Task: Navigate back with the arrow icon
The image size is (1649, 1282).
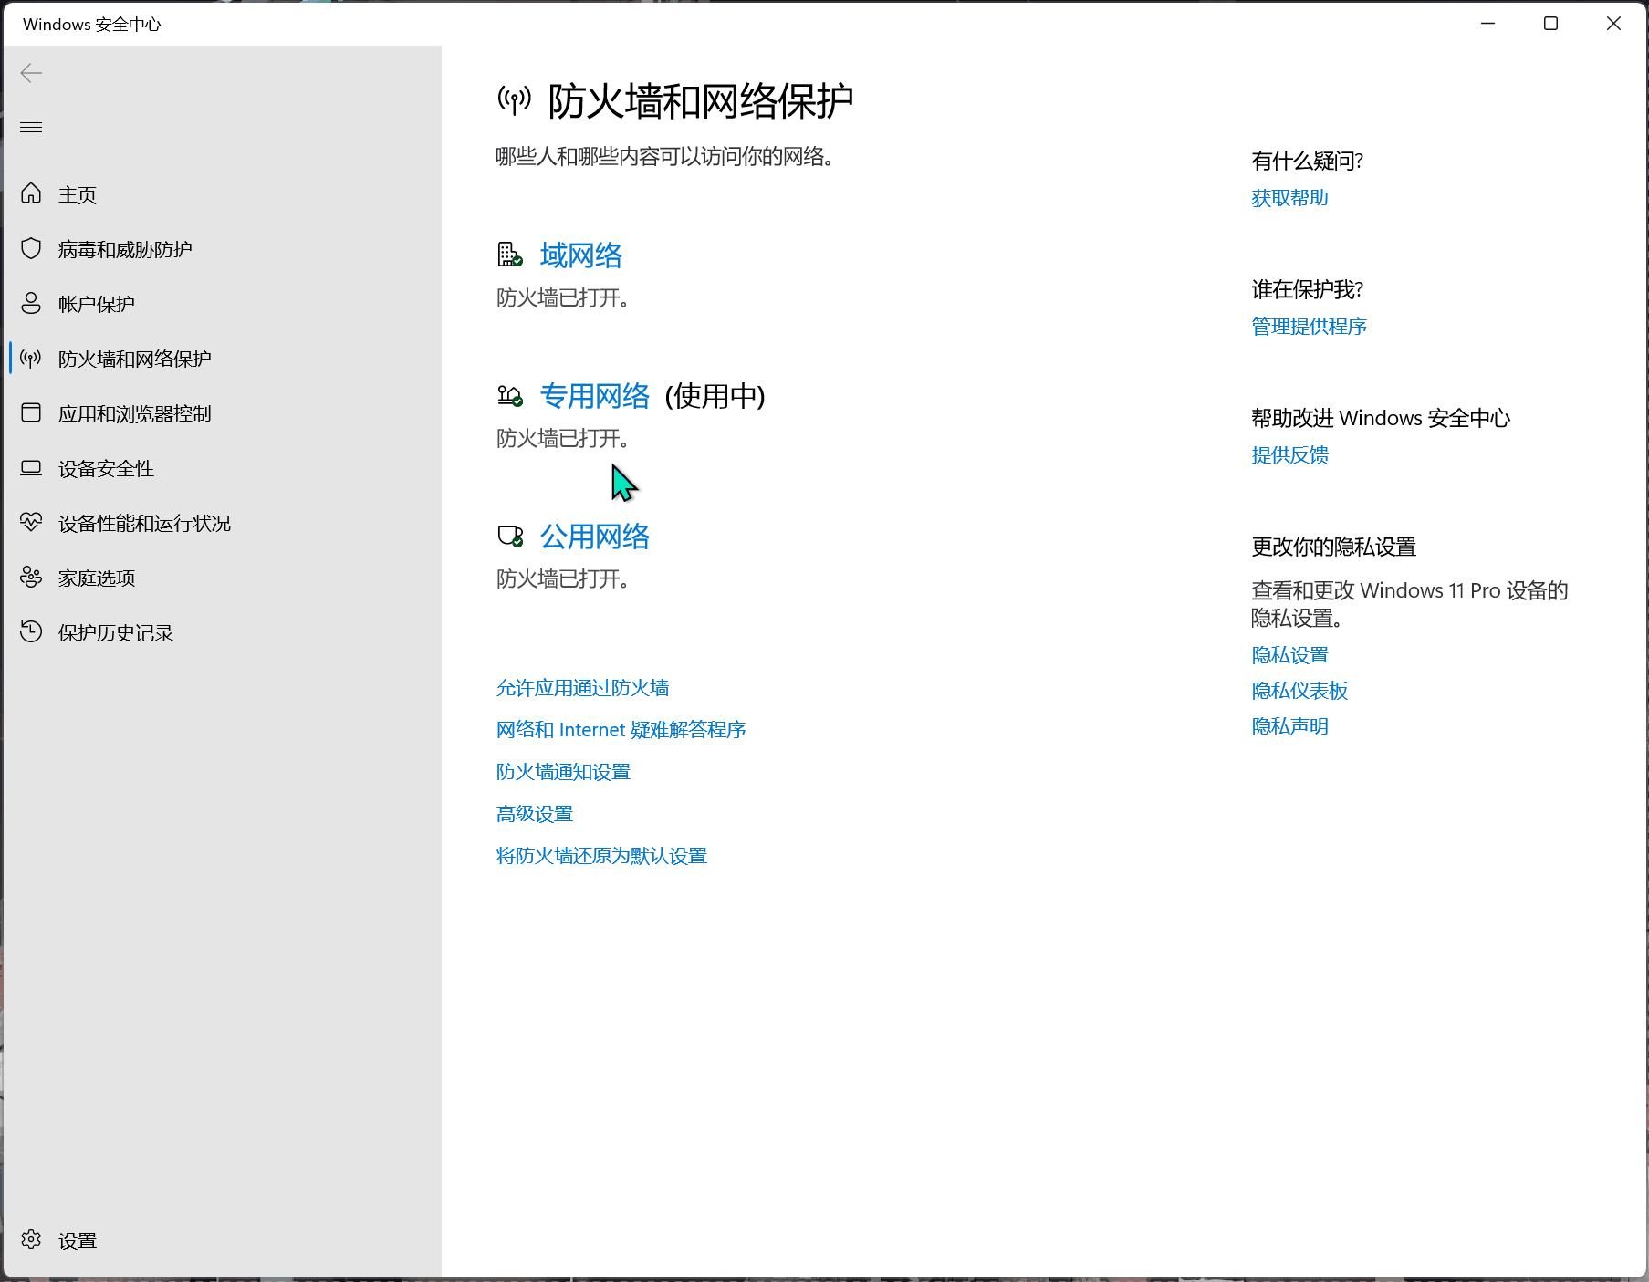Action: click(x=31, y=72)
